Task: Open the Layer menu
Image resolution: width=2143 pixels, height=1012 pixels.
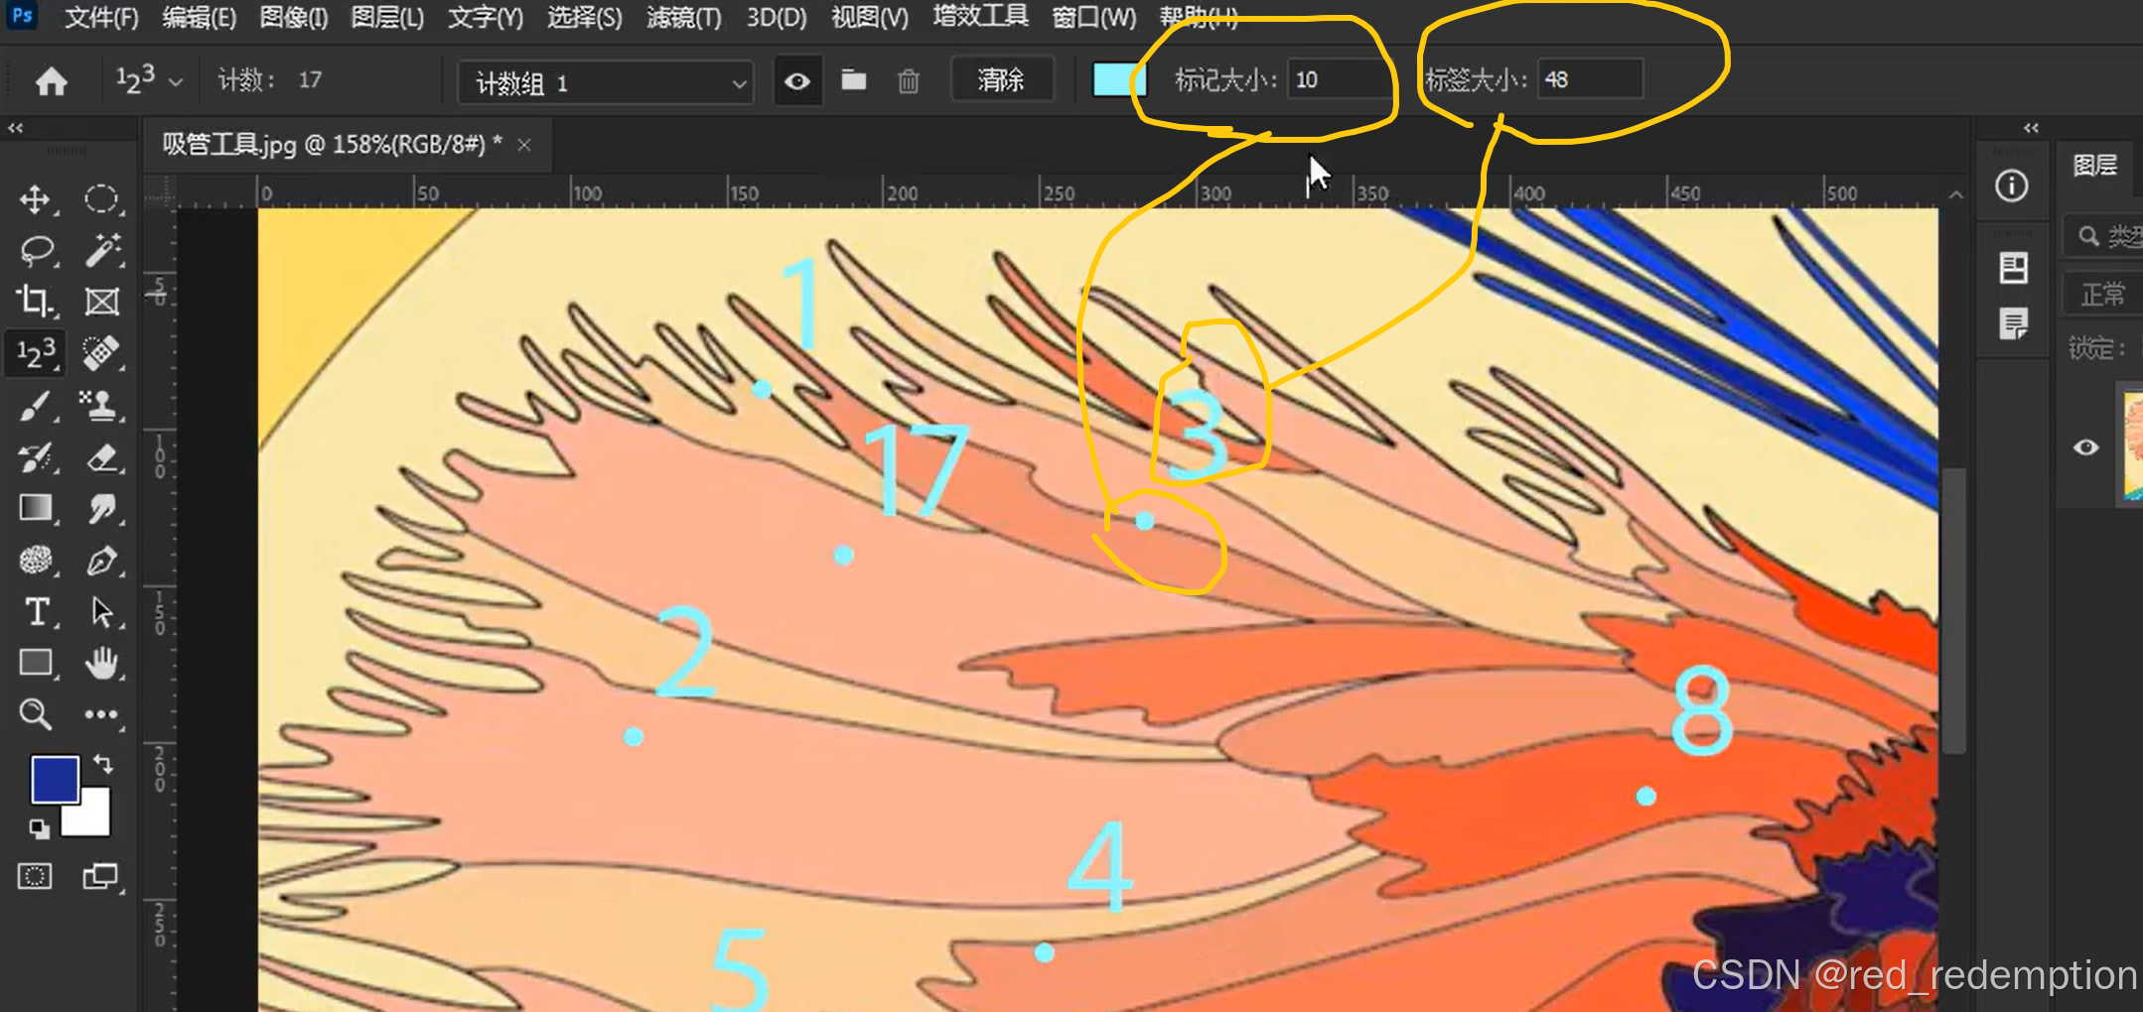Action: coord(387,18)
